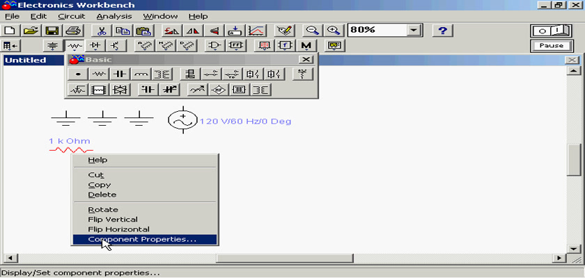Click the scissors Cut toolbar icon
The width and height of the screenshot is (585, 278).
(x=102, y=31)
